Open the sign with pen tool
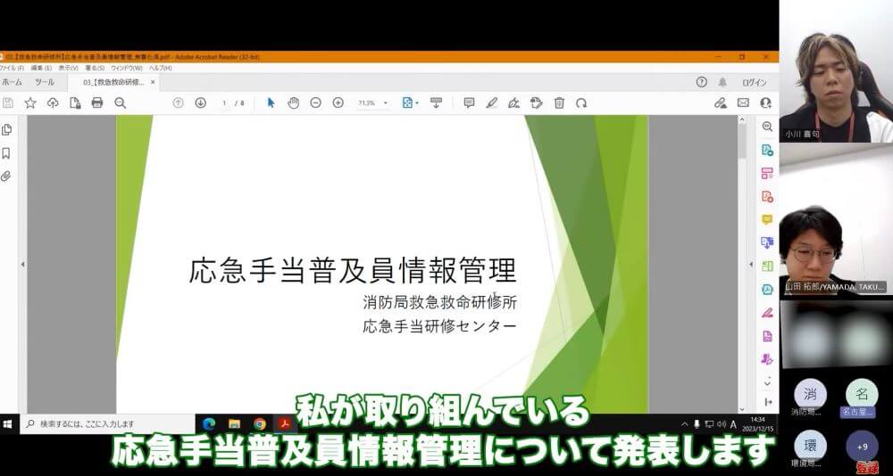Screen dimensions: 893x476 pyautogui.click(x=514, y=103)
